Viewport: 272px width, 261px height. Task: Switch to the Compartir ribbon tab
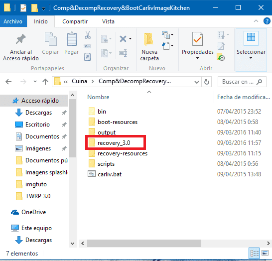[x=75, y=21]
